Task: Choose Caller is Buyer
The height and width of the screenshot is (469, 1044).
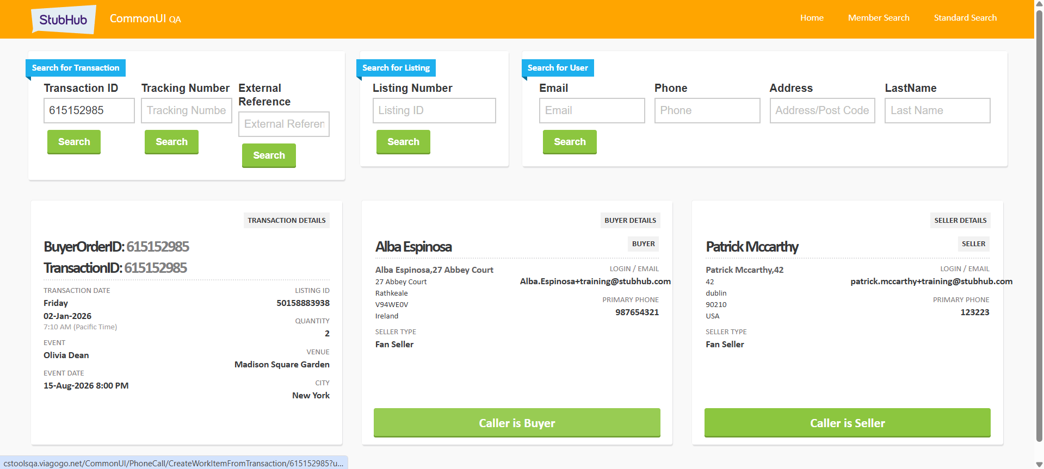Action: coord(516,423)
